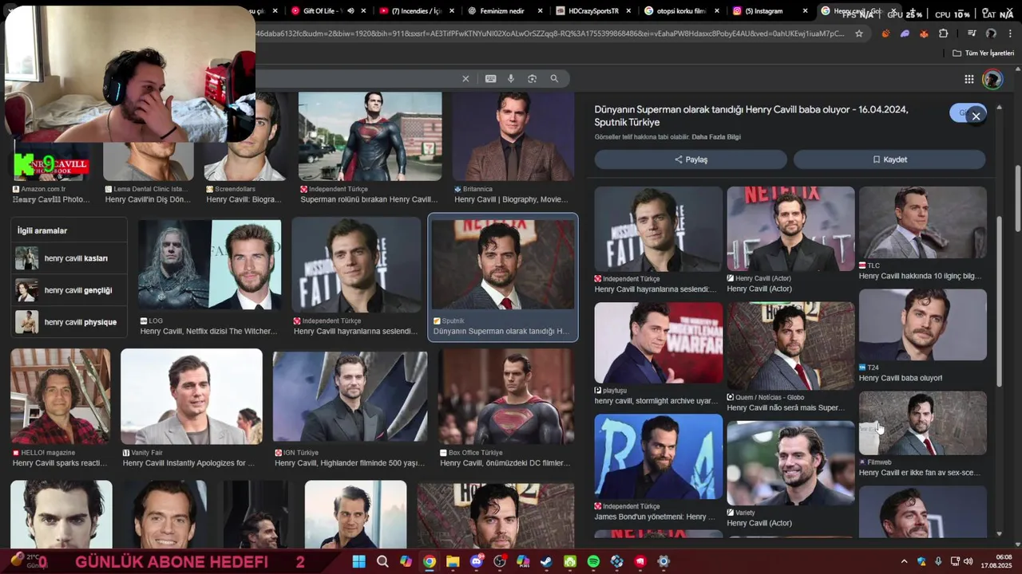Image resolution: width=1022 pixels, height=574 pixels.
Task: Switch to the Gift Of Life tab
Action: coord(323,11)
